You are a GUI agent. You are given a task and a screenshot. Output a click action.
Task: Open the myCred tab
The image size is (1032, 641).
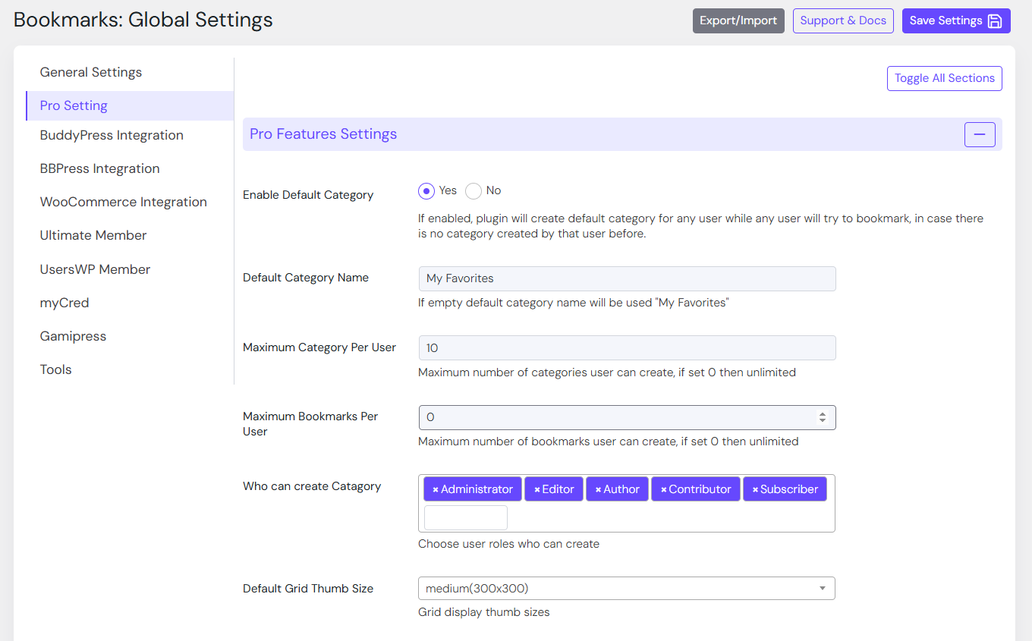(x=64, y=303)
